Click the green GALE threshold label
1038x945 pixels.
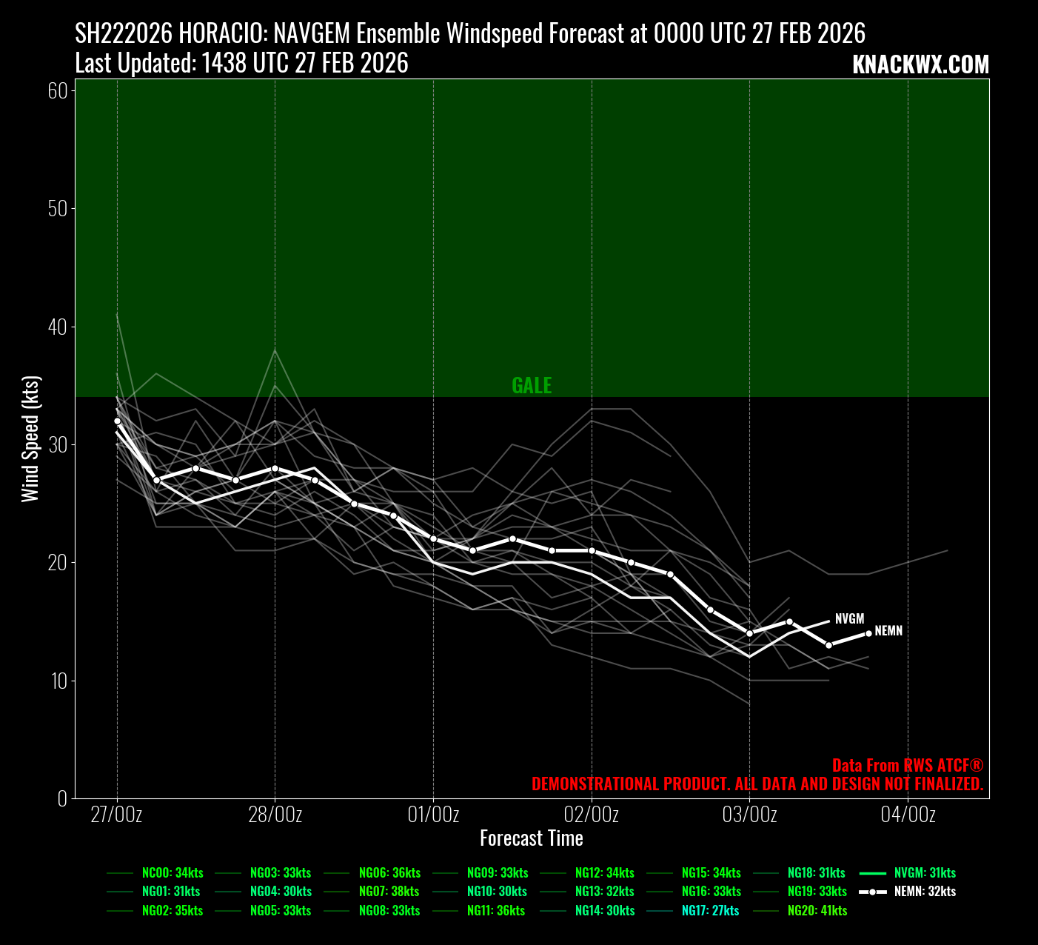click(x=532, y=385)
